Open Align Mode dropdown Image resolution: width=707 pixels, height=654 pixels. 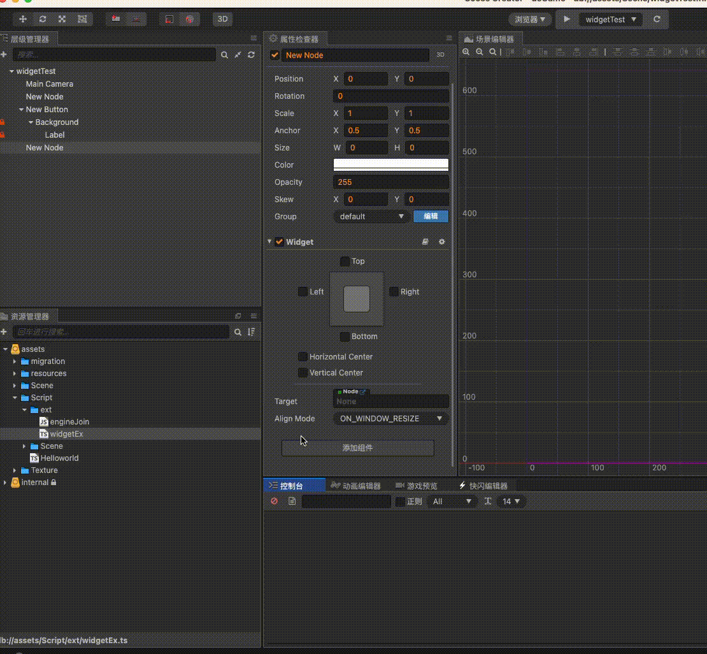coord(390,419)
